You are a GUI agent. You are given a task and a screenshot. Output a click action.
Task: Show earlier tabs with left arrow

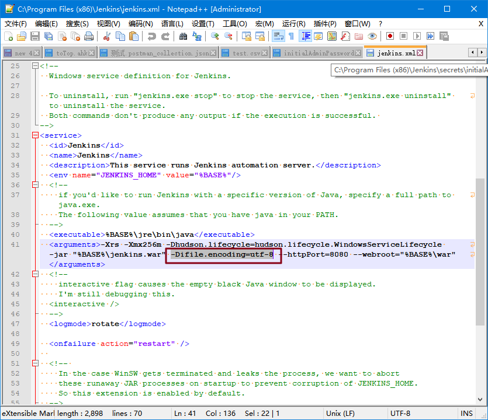tap(472, 52)
